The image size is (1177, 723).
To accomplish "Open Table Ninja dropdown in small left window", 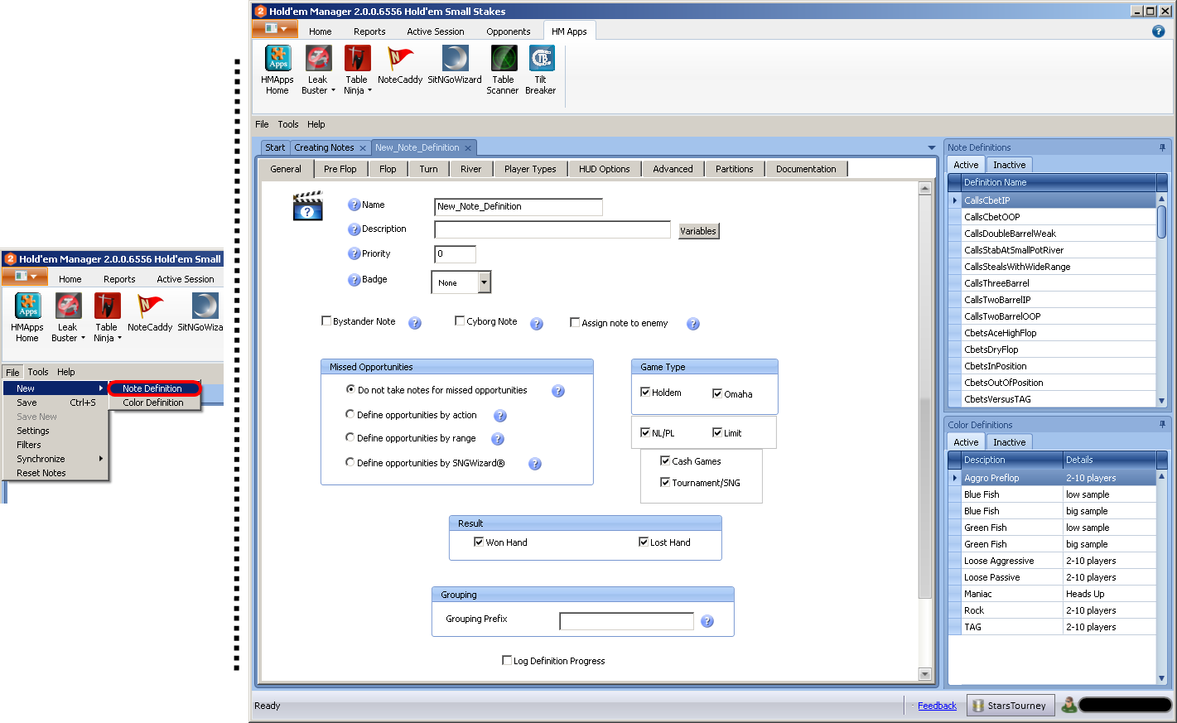I will coord(119,338).
